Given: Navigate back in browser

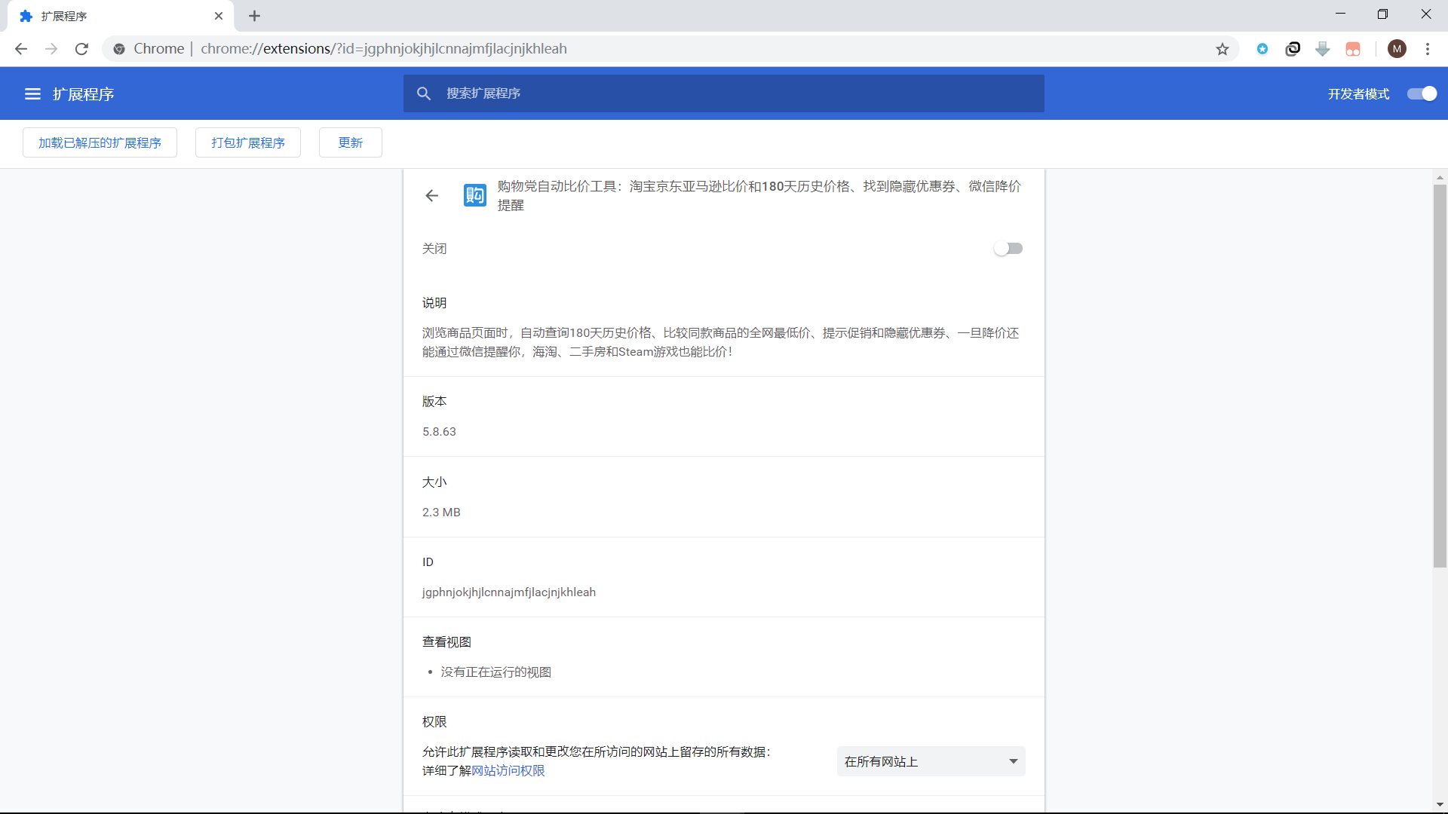Looking at the screenshot, I should point(21,49).
